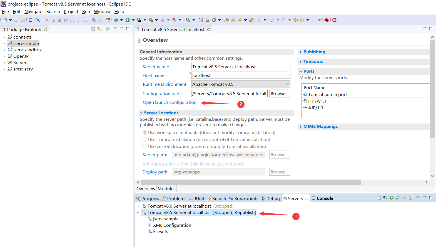
Task: Expand the jserv-sample project tree
Action: (x=4, y=44)
